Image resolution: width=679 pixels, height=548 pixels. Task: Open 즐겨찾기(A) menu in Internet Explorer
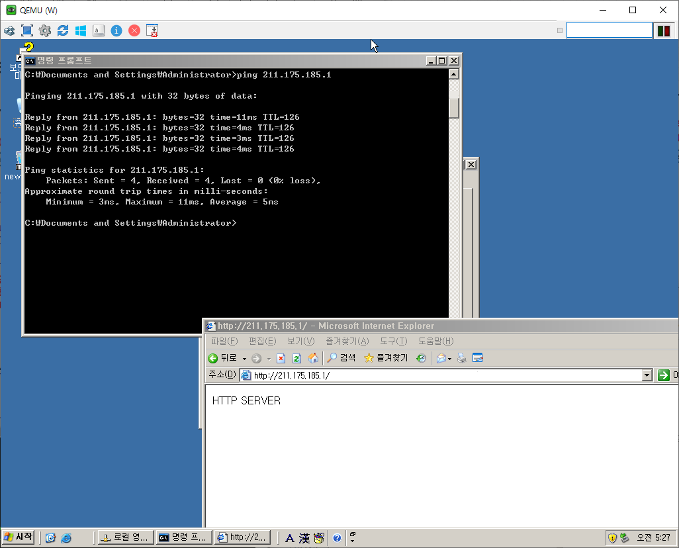coord(347,342)
